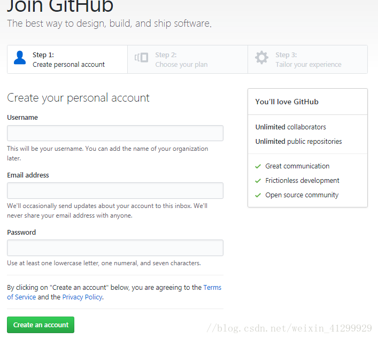Select the Step 3 Tailor your experience tab
378x339 pixels.
(307, 59)
